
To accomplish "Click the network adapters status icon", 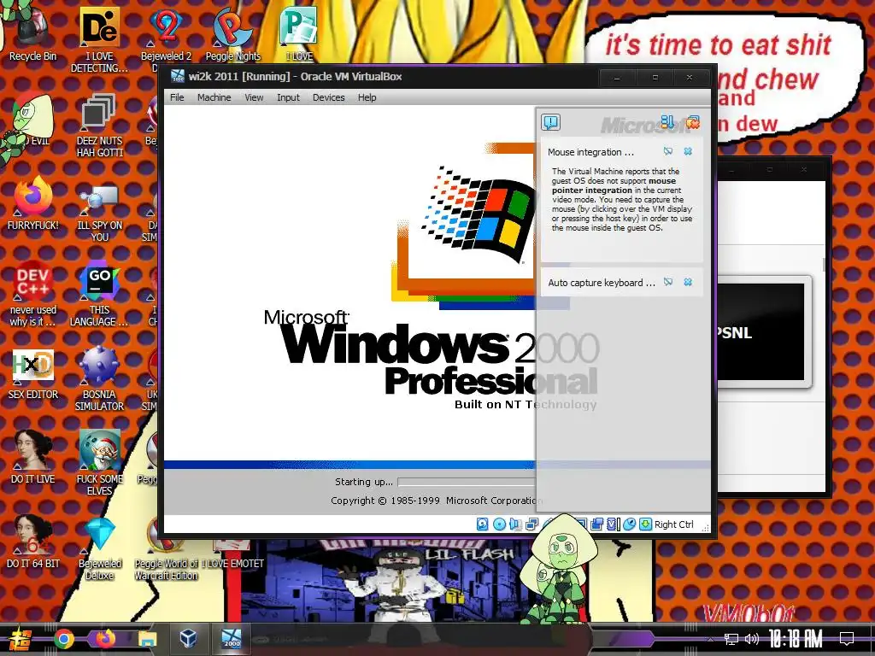I will pyautogui.click(x=531, y=524).
